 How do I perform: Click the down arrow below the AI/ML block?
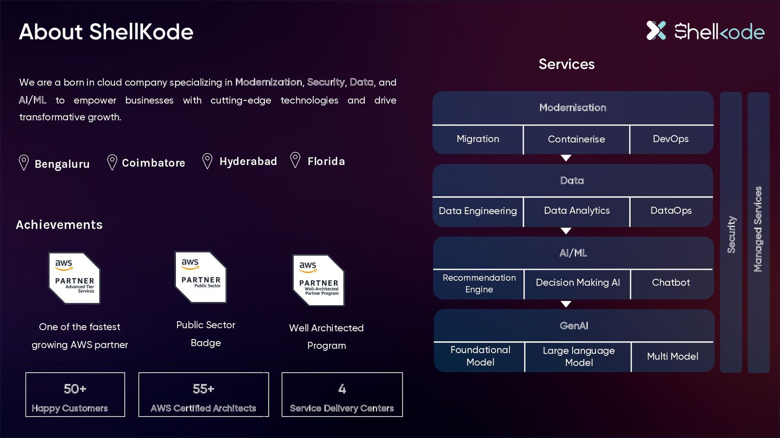pyautogui.click(x=566, y=304)
